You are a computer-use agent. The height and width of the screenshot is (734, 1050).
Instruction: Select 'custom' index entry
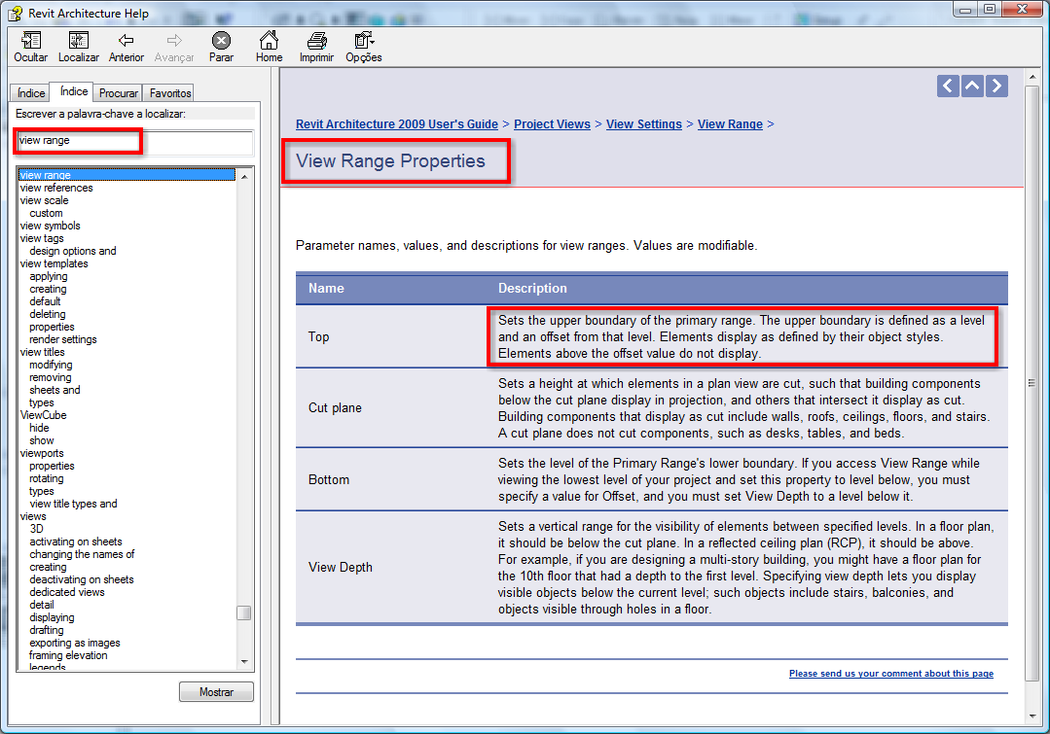tap(46, 214)
